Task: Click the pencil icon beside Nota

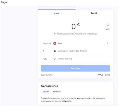Action: (x=55, y=59)
